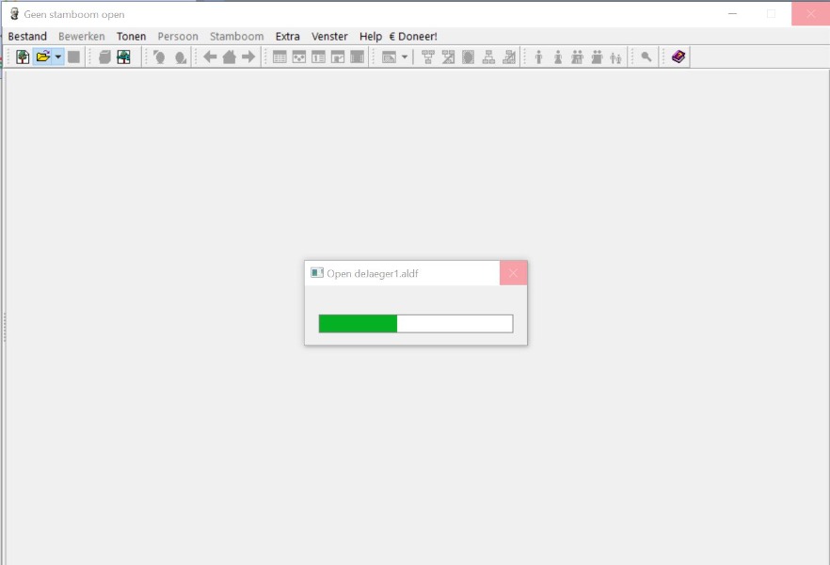The width and height of the screenshot is (830, 565).
Task: Expand the window layout dropdown arrow
Action: pos(405,57)
